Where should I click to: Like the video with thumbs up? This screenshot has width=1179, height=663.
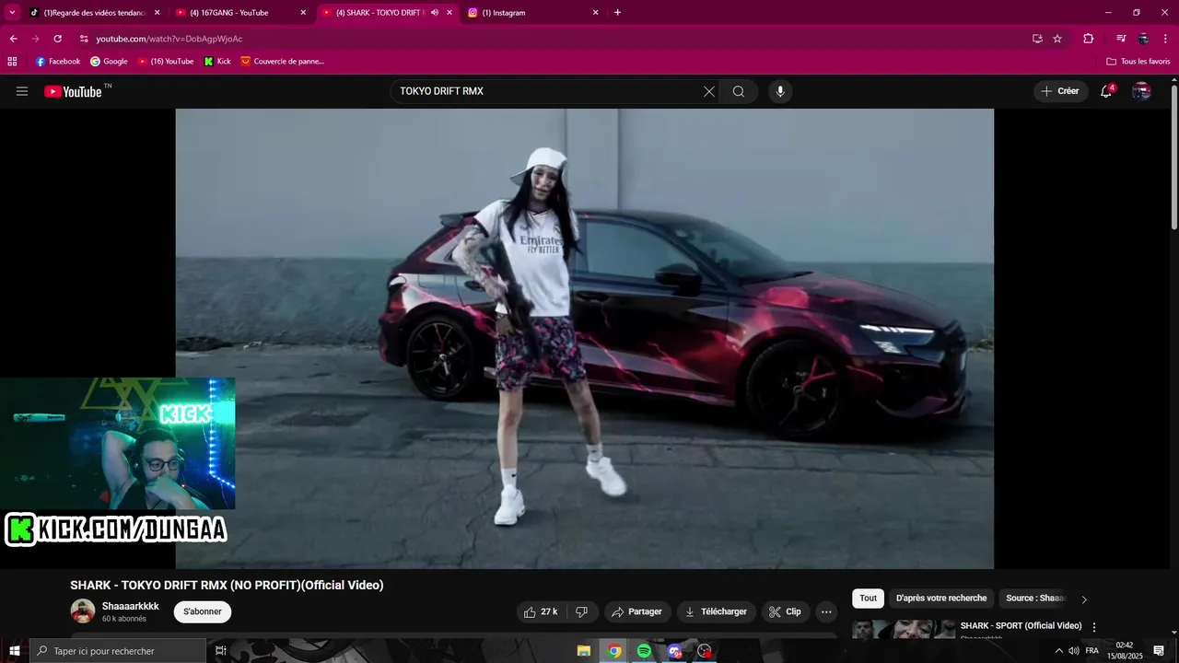[x=541, y=611]
